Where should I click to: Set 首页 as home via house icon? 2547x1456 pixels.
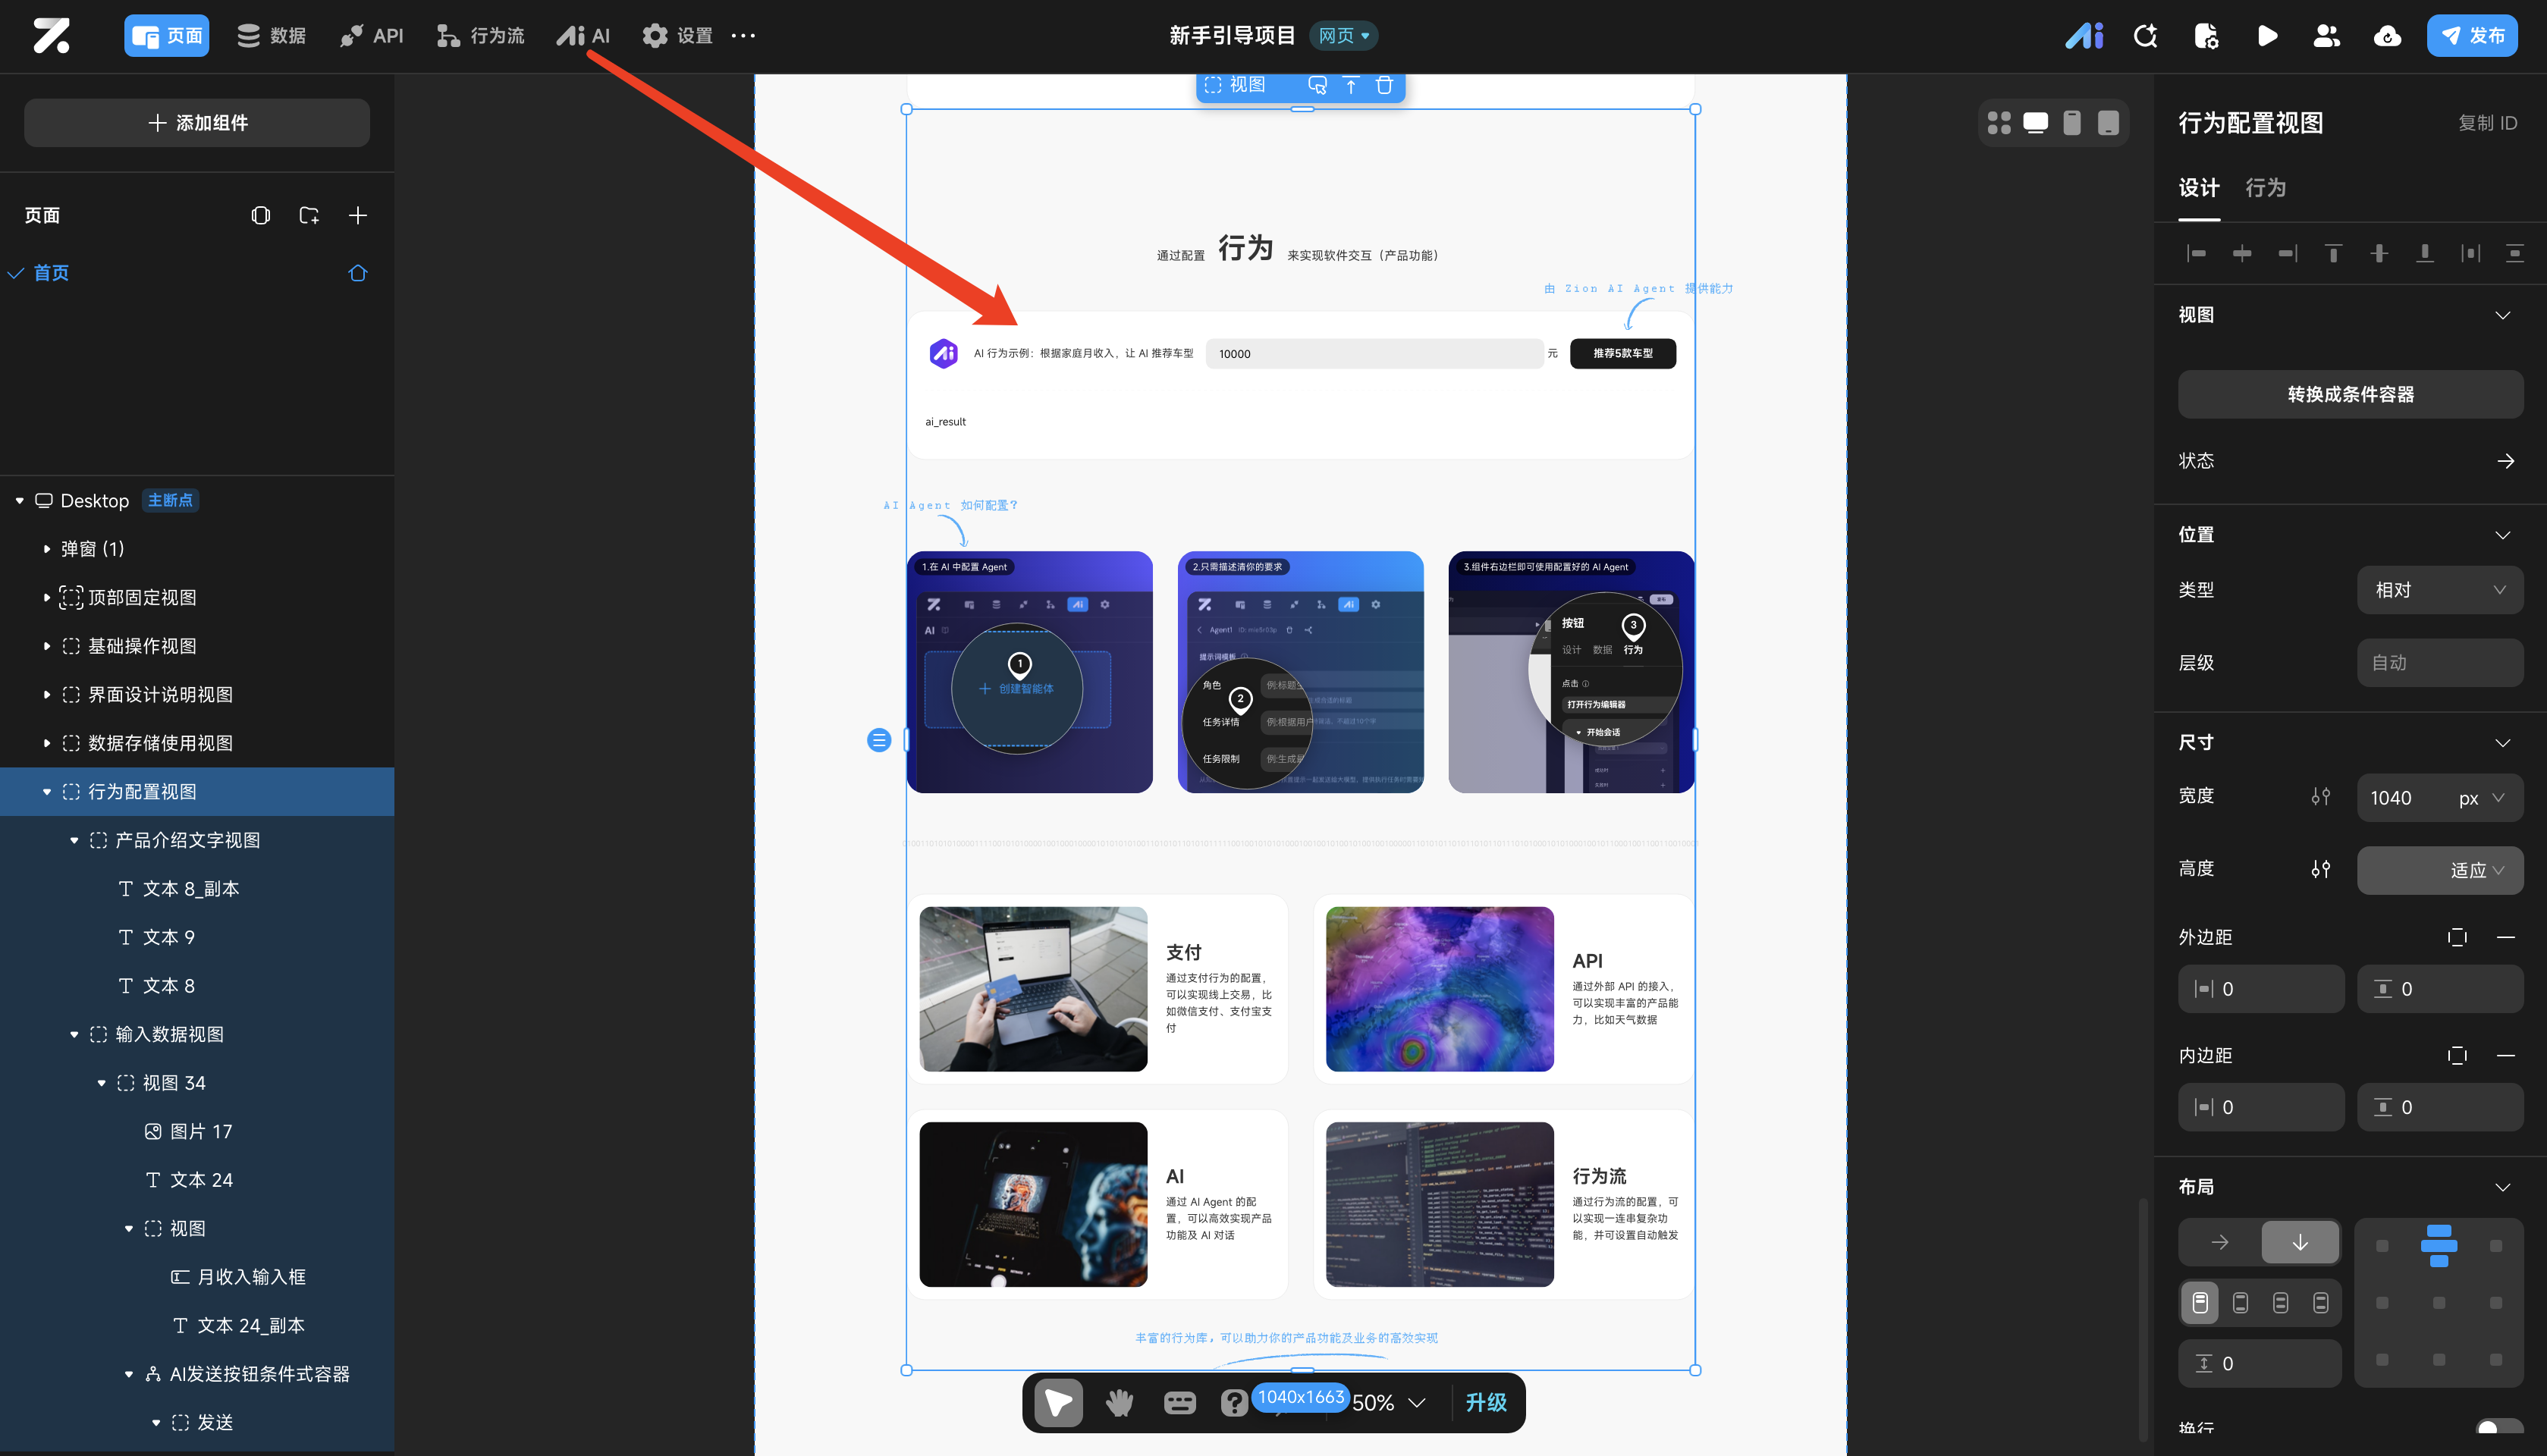click(357, 273)
